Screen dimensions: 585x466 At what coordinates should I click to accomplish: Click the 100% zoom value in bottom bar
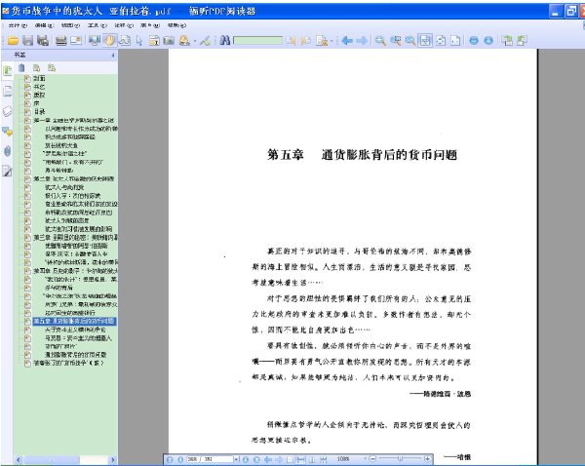click(x=343, y=459)
